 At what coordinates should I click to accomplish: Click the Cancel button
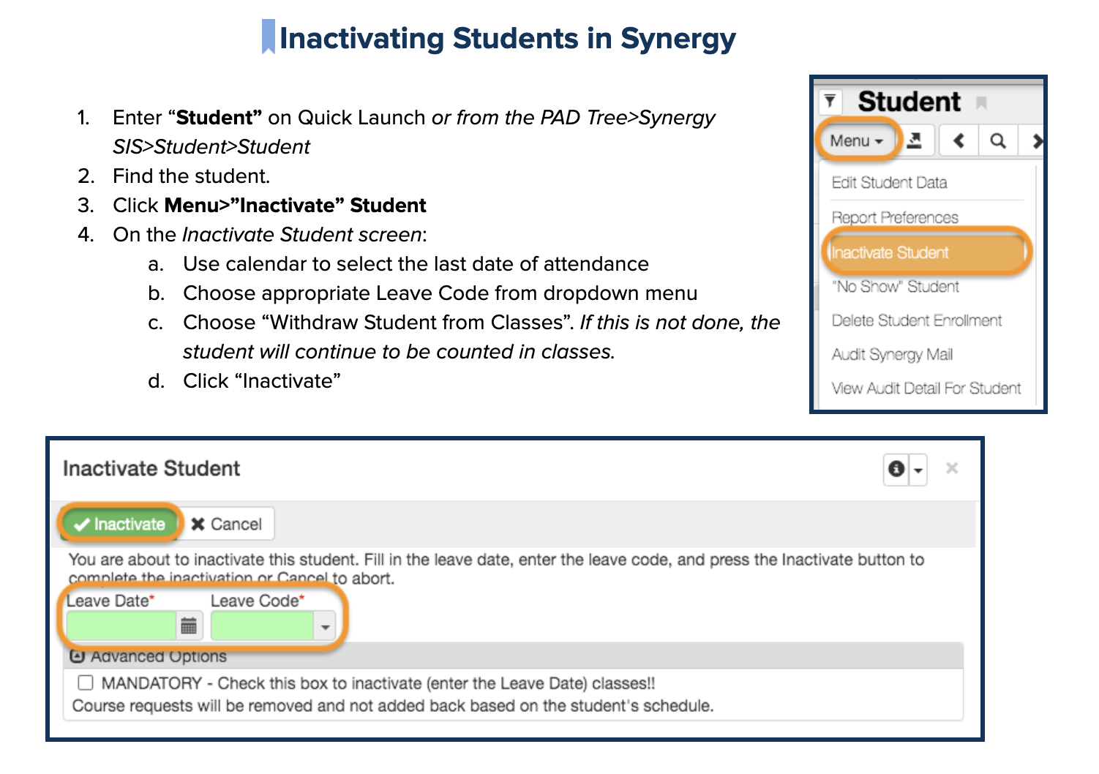[227, 524]
